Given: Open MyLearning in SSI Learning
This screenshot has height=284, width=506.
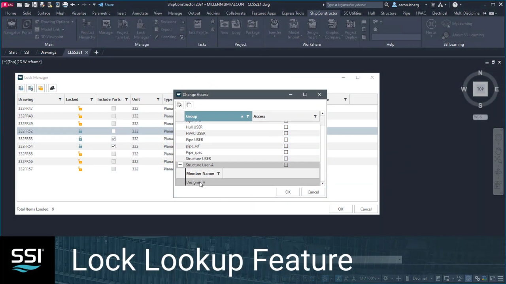Looking at the screenshot, I should 457,24.
